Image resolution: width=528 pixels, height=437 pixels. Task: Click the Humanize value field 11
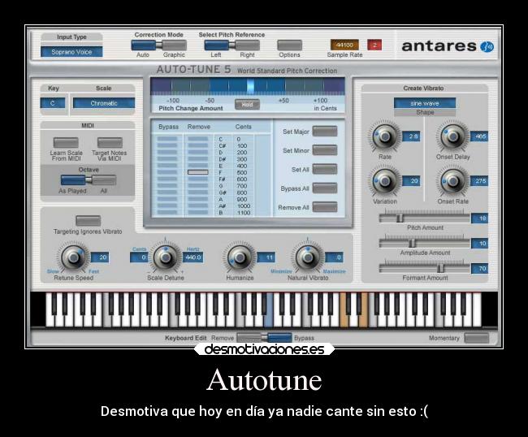coord(266,257)
